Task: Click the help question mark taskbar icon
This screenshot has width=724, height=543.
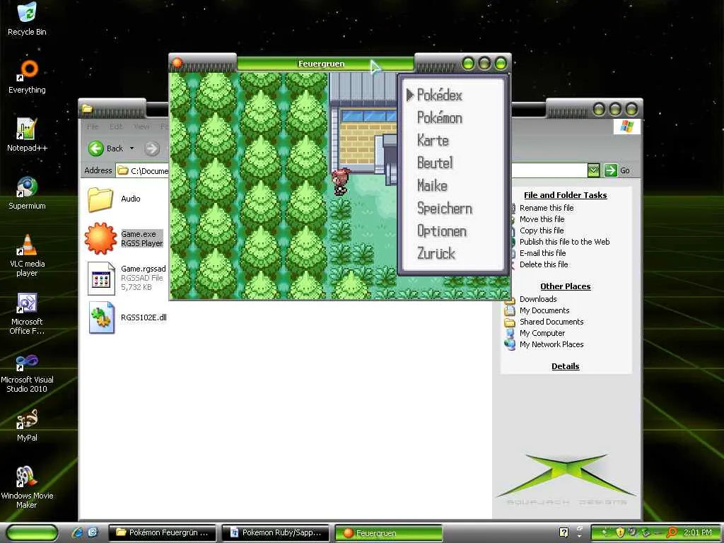Action: click(564, 532)
